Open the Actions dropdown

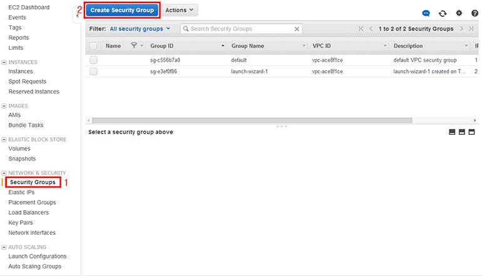click(180, 10)
